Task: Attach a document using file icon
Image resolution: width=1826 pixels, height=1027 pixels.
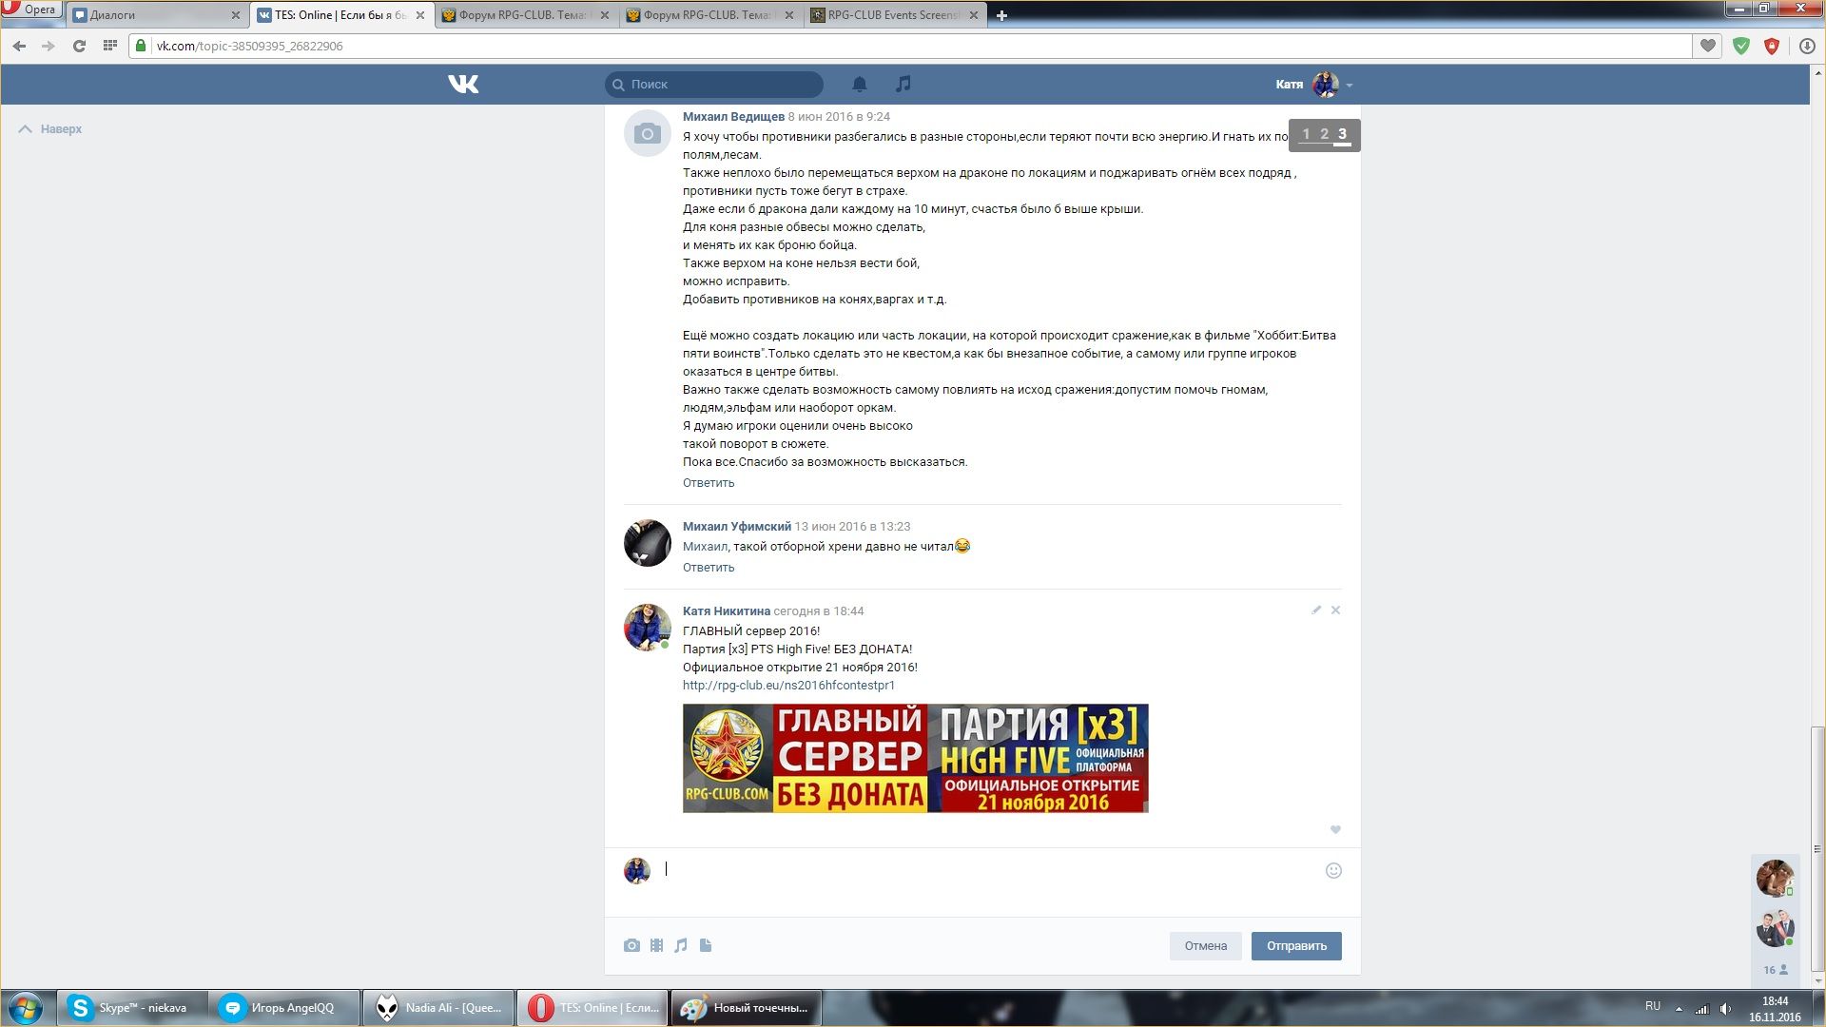Action: [706, 945]
